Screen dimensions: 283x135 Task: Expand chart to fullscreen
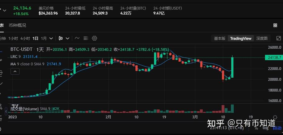(279, 38)
